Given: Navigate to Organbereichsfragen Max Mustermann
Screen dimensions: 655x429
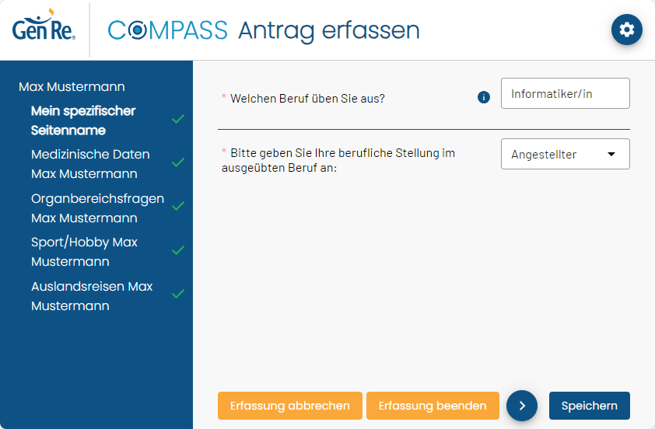Looking at the screenshot, I should click(97, 208).
